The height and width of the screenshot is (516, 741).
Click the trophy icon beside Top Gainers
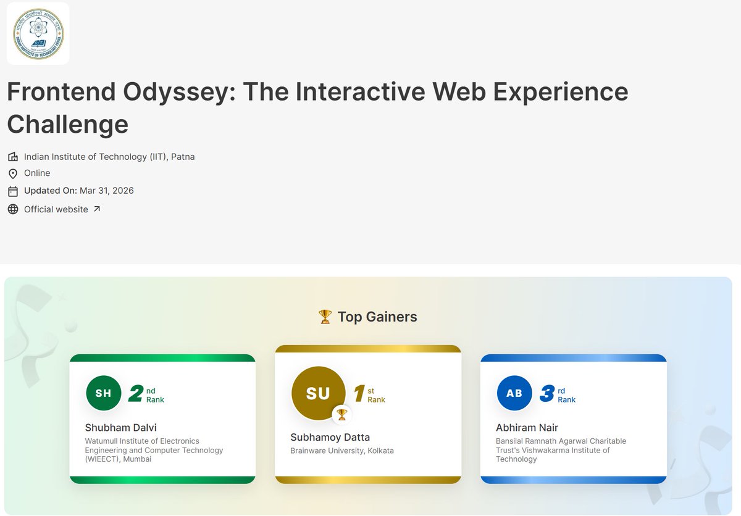coord(325,317)
